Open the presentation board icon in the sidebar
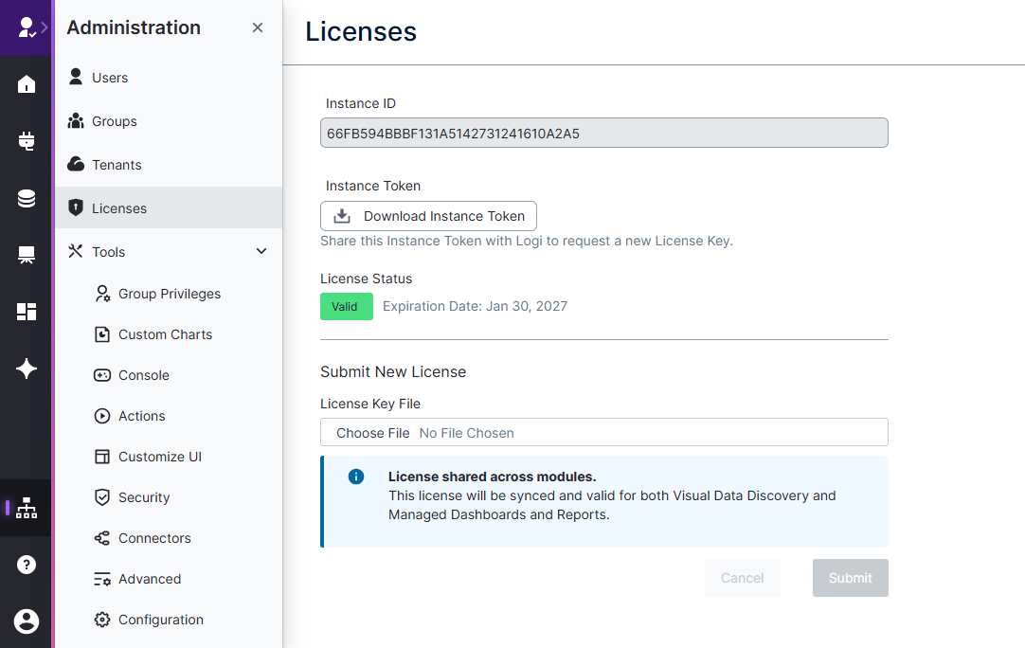 pos(26,254)
